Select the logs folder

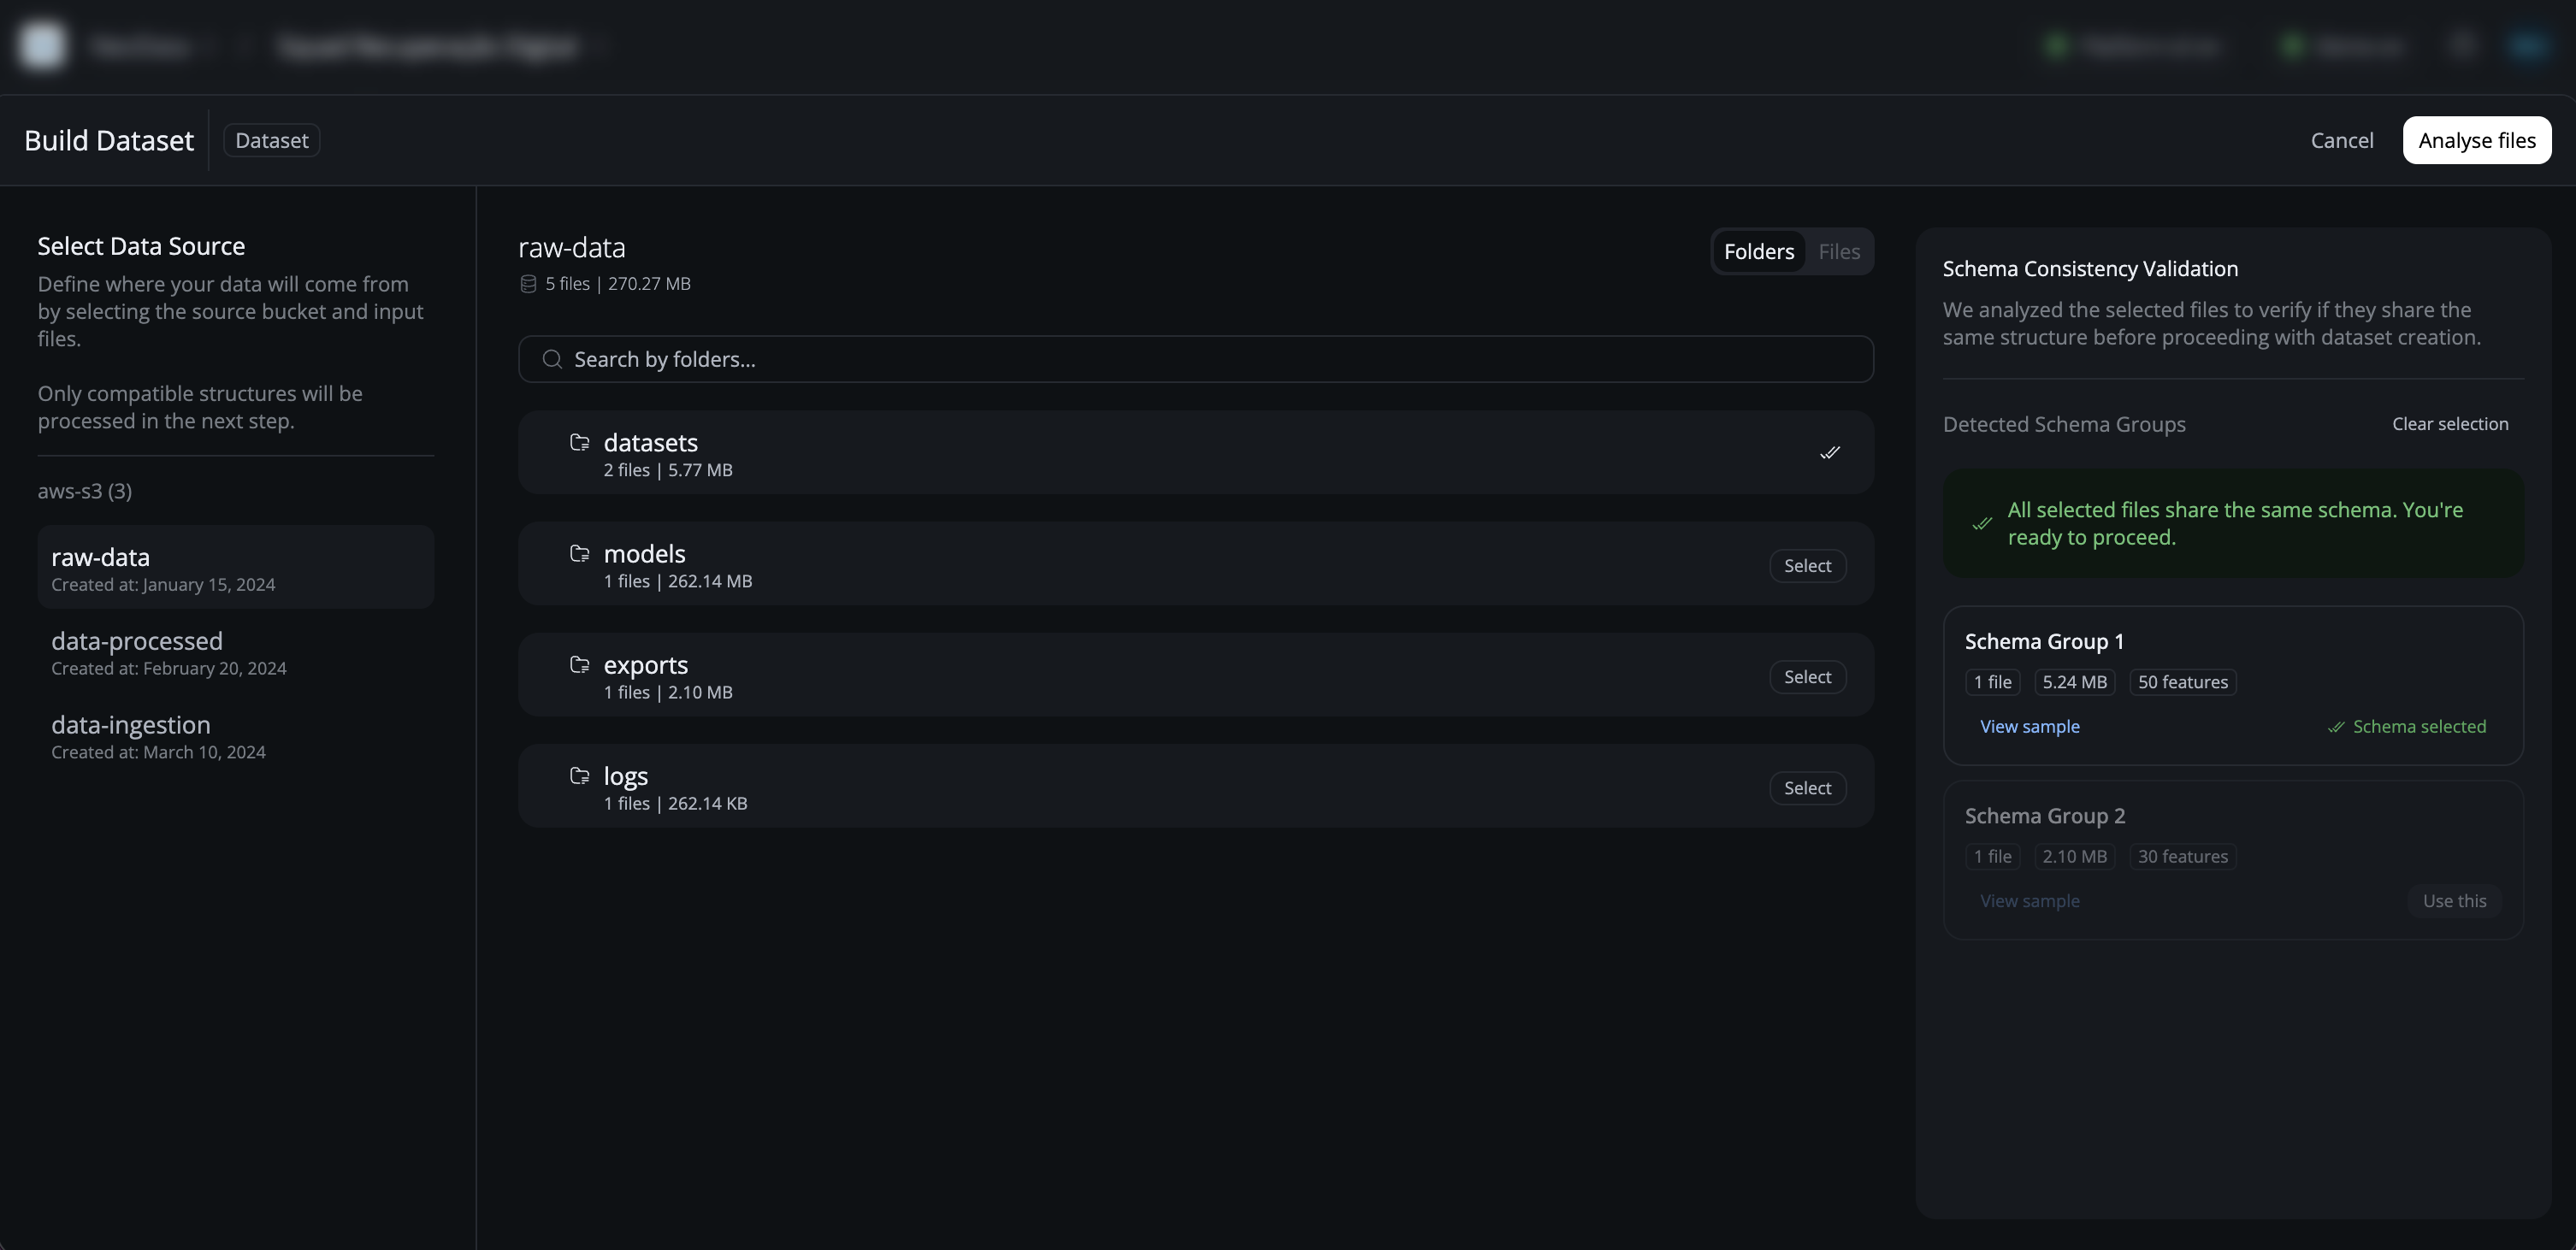(x=1807, y=787)
